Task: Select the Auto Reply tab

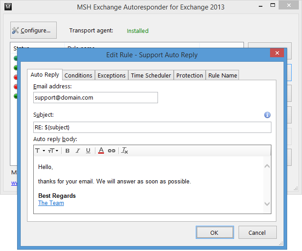Action: pyautogui.click(x=45, y=75)
